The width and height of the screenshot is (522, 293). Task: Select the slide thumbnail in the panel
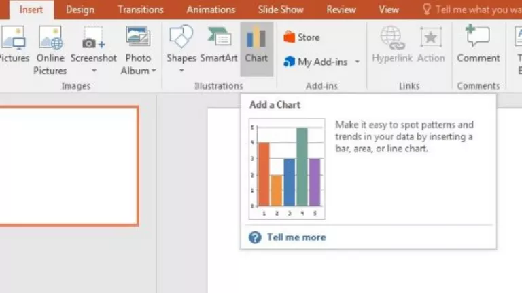point(69,166)
